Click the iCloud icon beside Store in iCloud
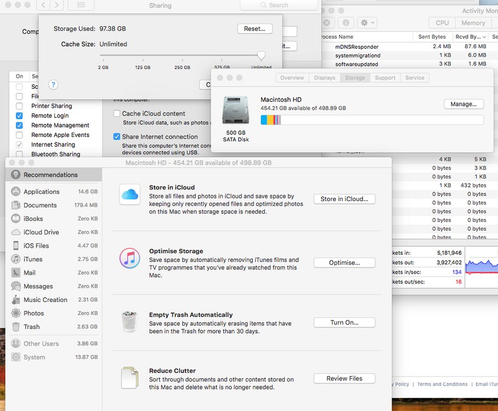Viewport: 498px width, 411px height. pos(130,194)
